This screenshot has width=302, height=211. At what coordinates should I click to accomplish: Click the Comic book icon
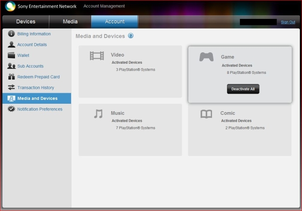[206, 114]
